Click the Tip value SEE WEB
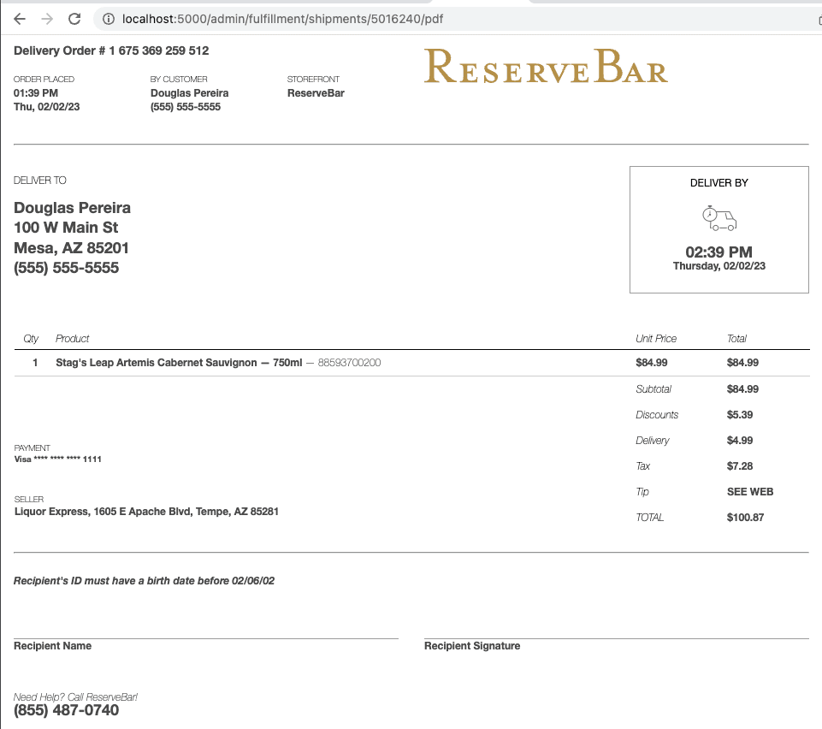This screenshot has height=729, width=822. coord(750,492)
